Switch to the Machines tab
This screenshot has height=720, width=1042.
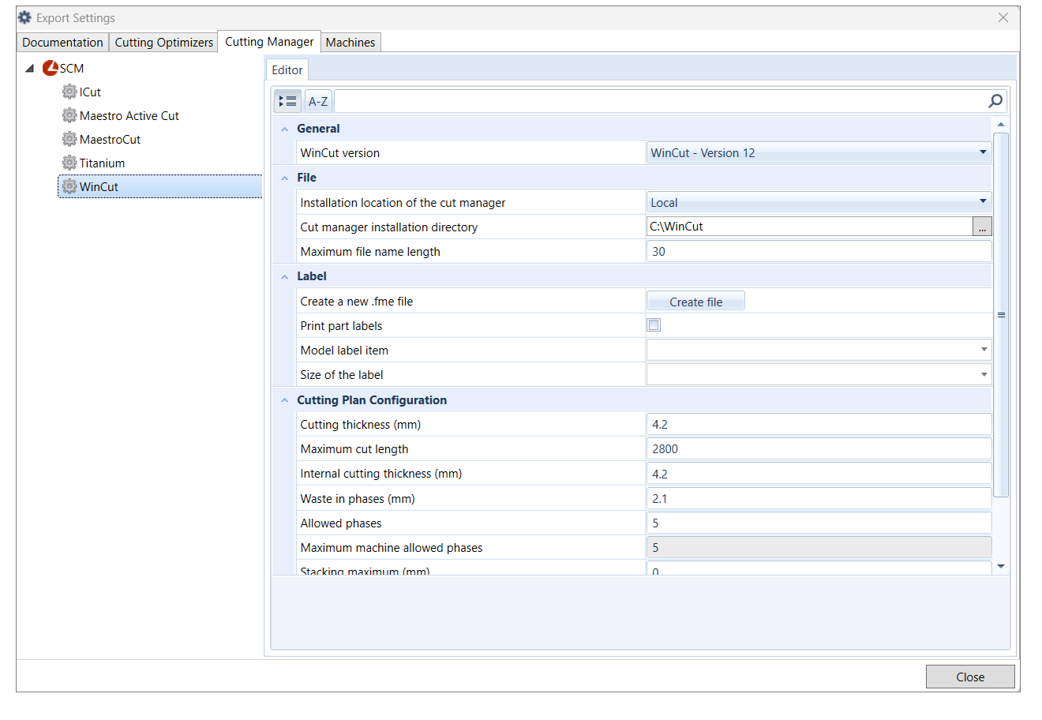click(350, 42)
